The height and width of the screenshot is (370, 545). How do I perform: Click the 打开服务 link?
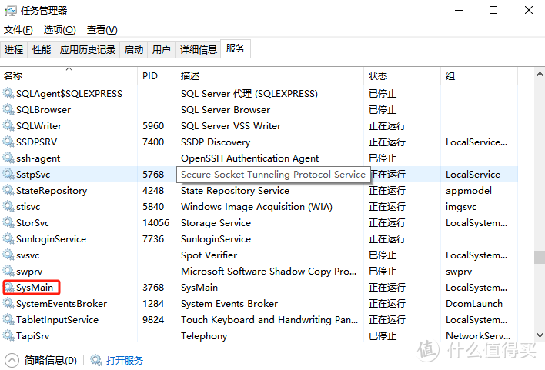(125, 360)
